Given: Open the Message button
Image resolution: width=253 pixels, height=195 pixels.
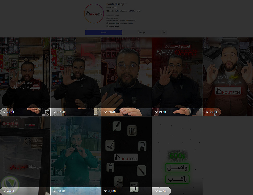Looking at the screenshot, I should (142, 32).
